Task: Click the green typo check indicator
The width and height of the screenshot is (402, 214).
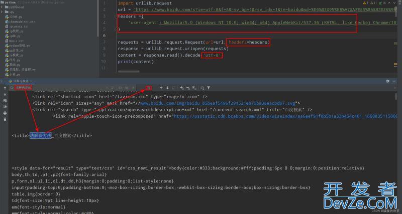Action: coord(382,3)
